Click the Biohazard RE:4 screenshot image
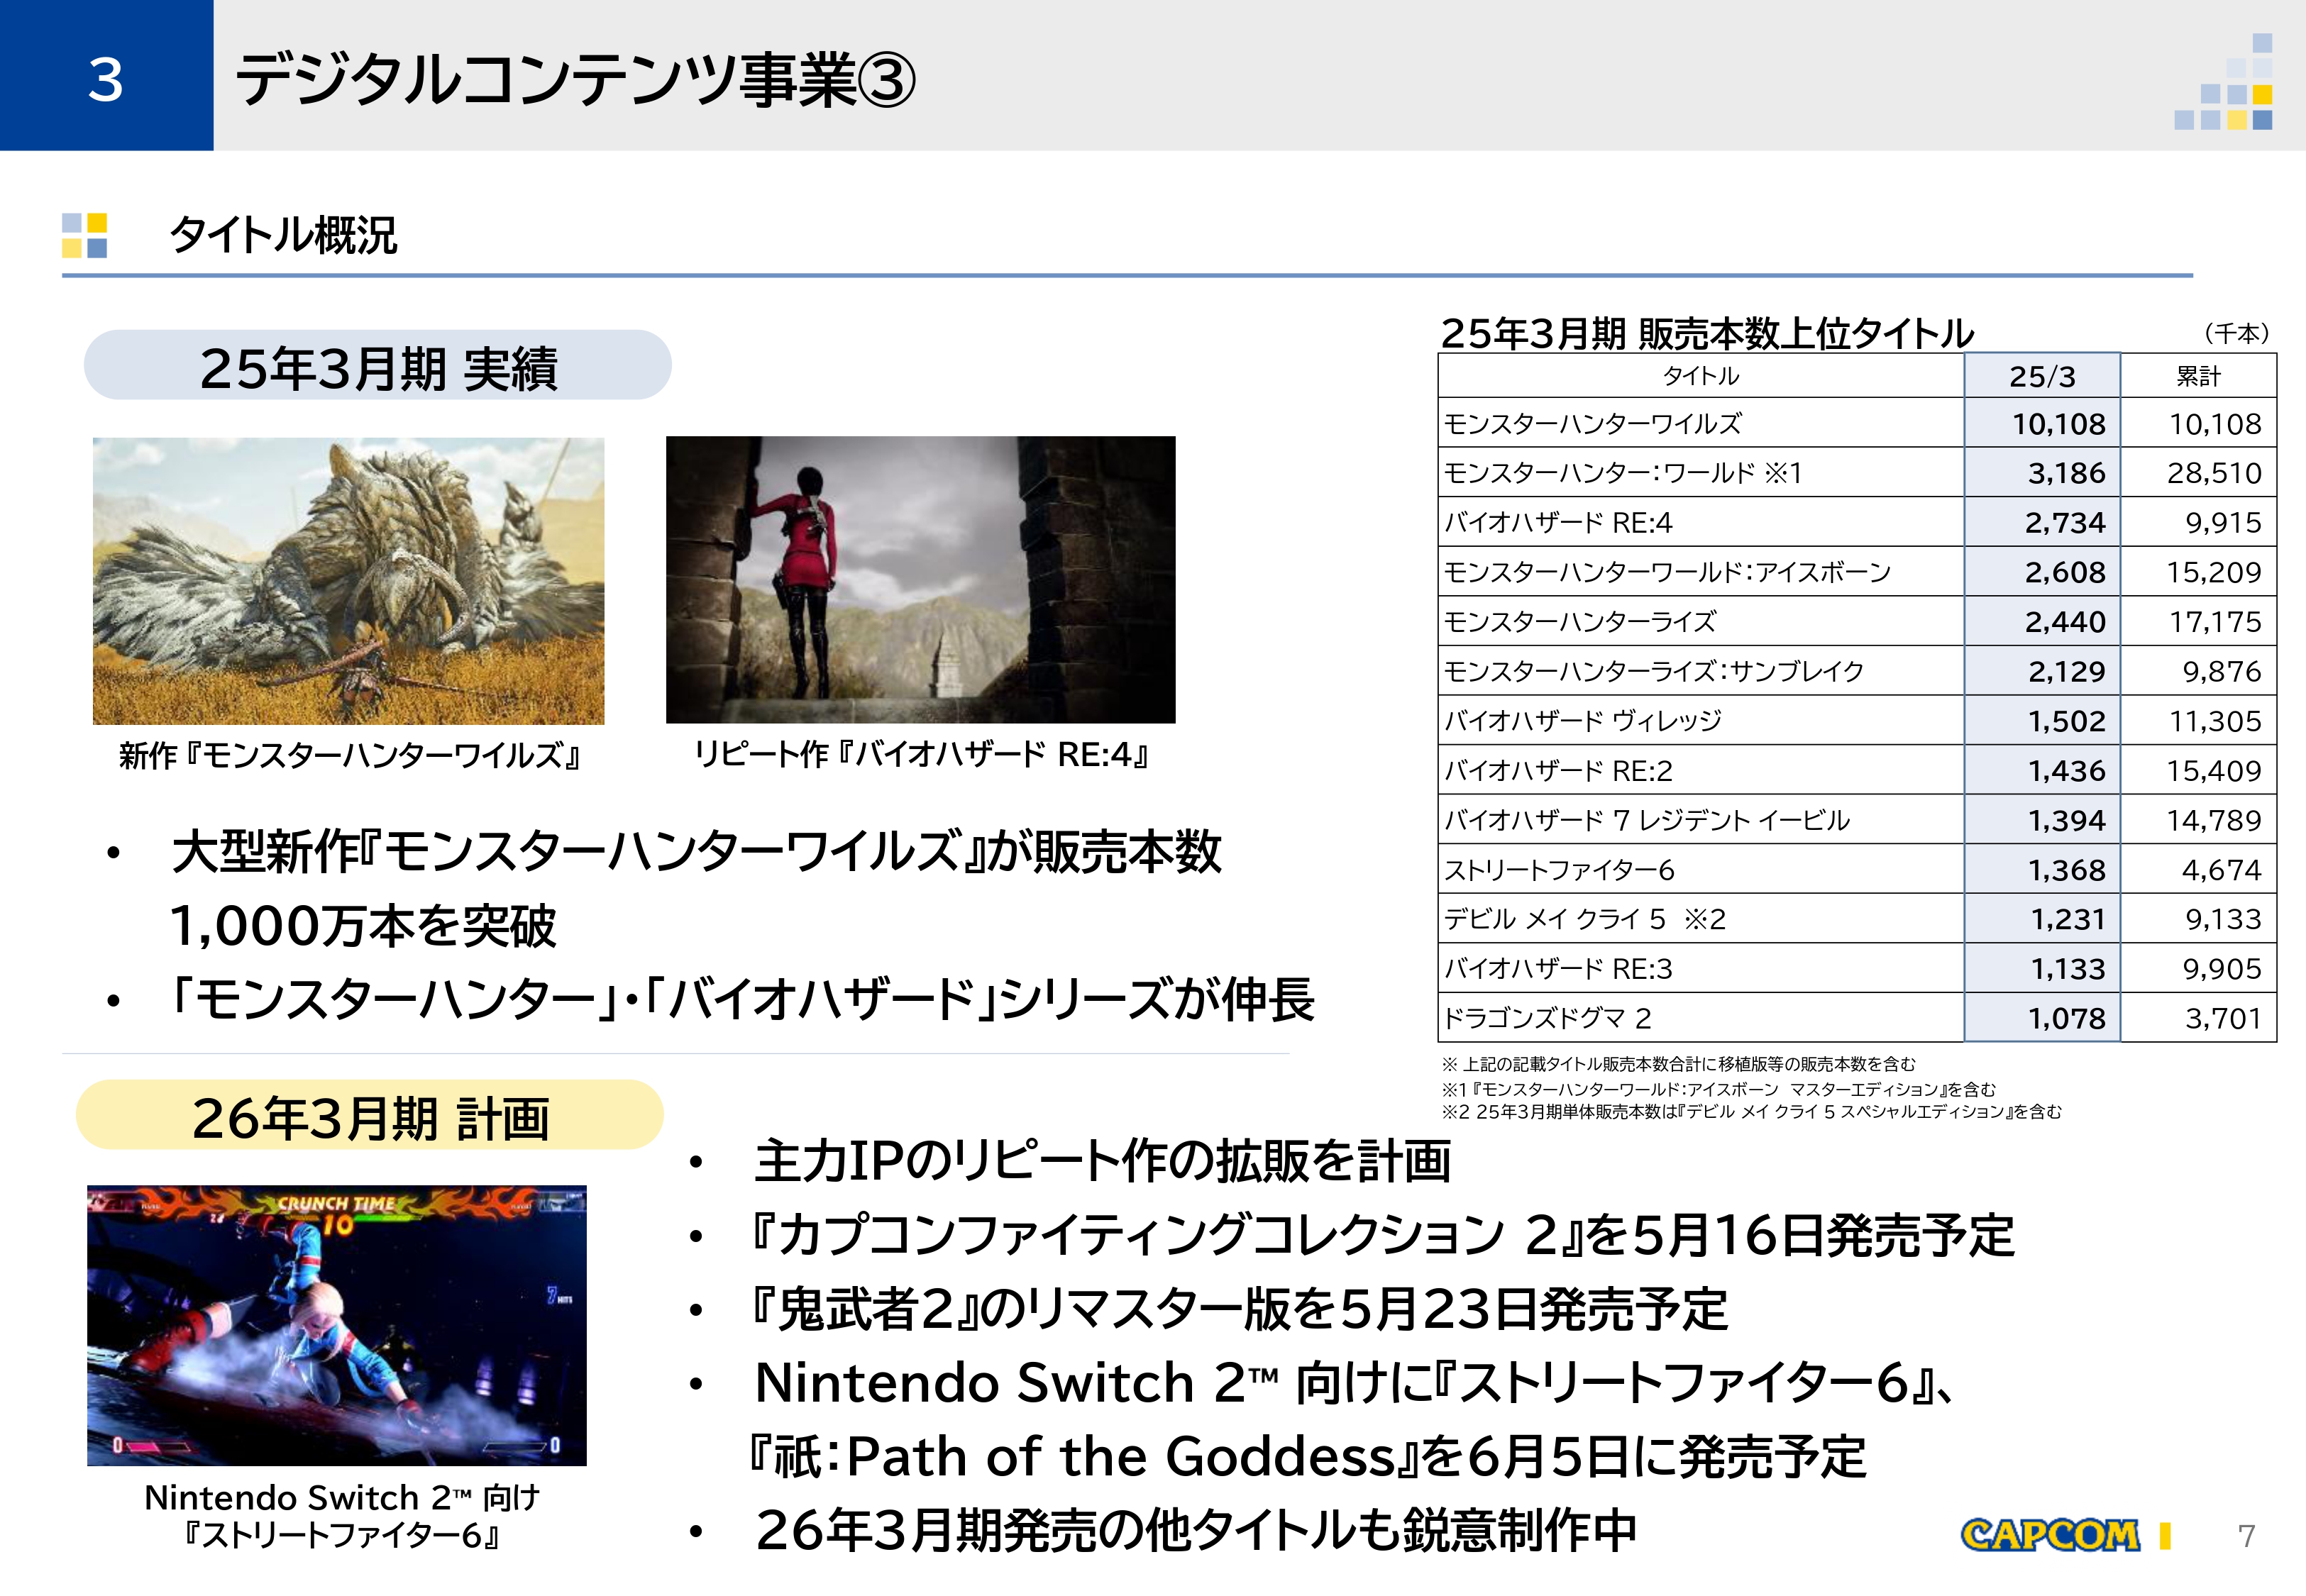This screenshot has width=2306, height=1596. point(921,580)
